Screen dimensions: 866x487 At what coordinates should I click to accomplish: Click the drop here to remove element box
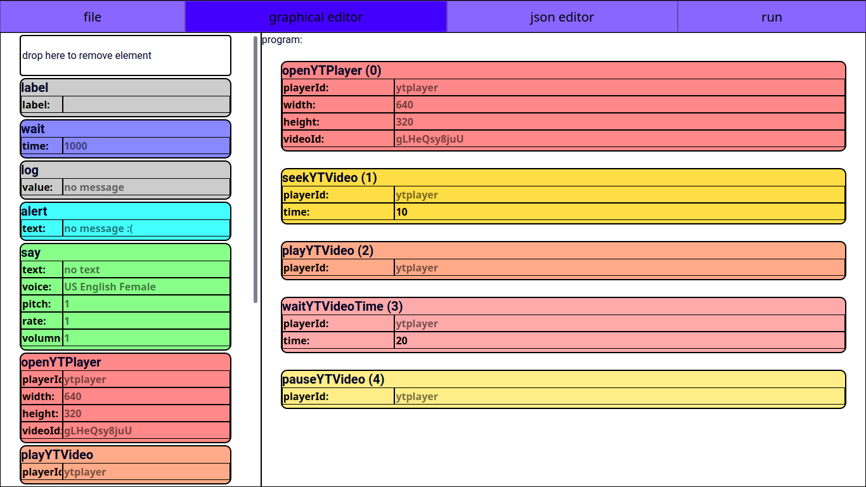pos(126,56)
